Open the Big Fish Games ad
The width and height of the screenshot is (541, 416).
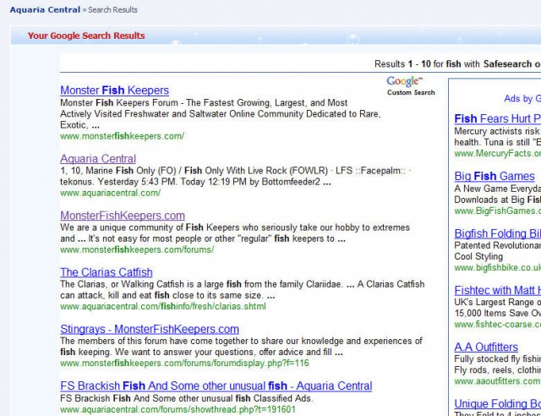click(495, 176)
